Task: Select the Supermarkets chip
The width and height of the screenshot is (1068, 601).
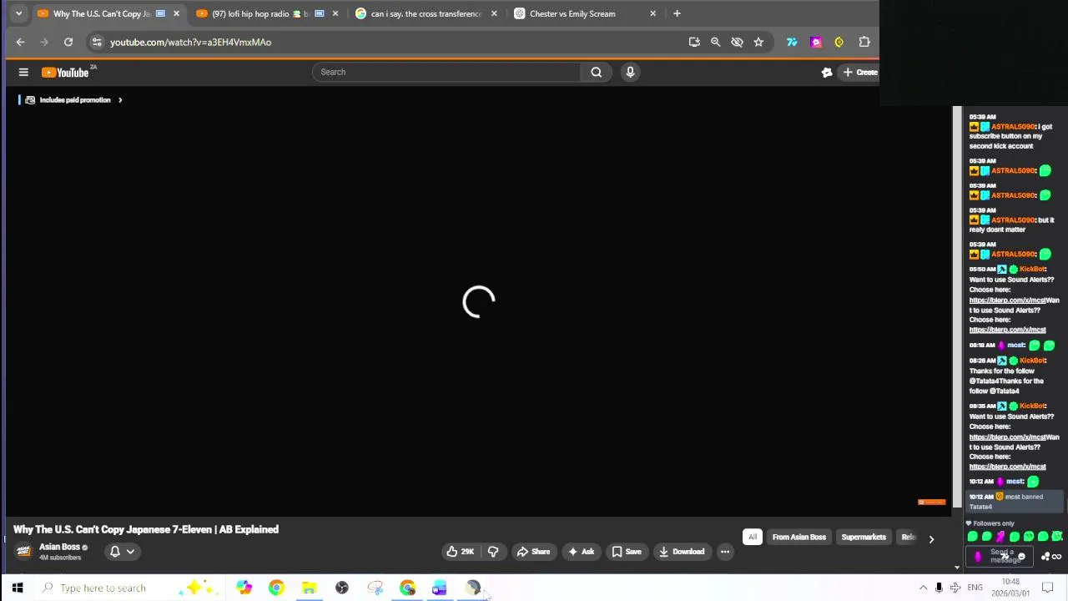Action: (864, 538)
